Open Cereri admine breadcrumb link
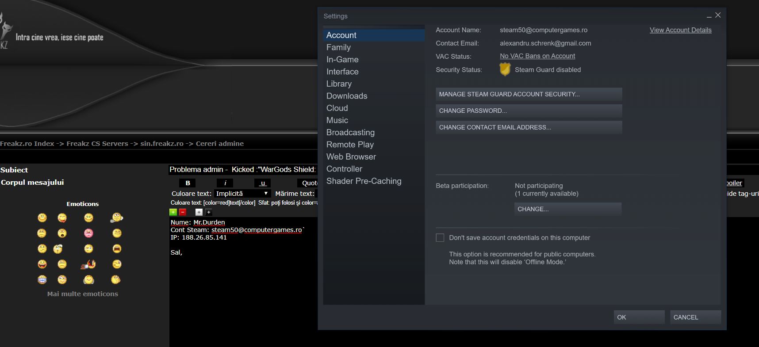The image size is (759, 347). click(220, 144)
